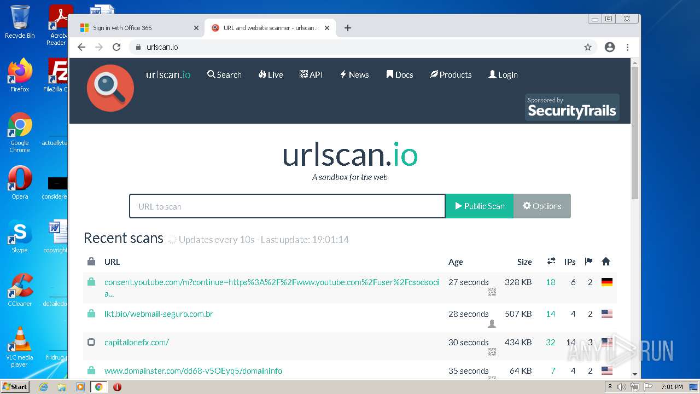Screen dimensions: 700x394
Task: Open consent.youtube.com scan result
Action: [272, 288]
